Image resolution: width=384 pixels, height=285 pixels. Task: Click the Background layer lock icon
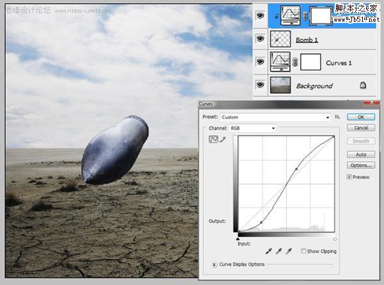coord(363,85)
